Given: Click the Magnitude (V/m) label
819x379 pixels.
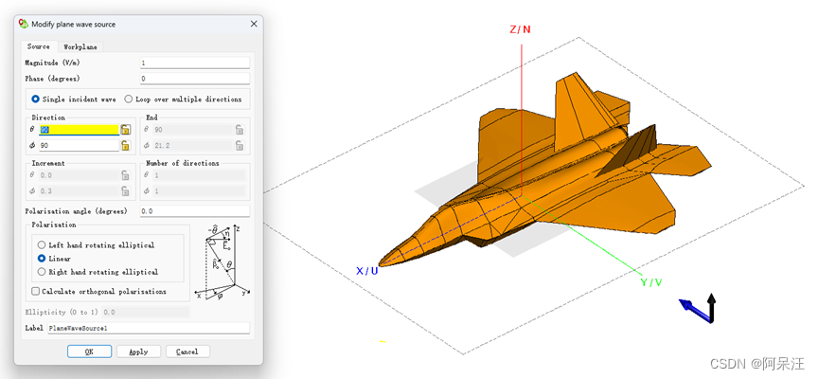Looking at the screenshot, I should pos(53,63).
